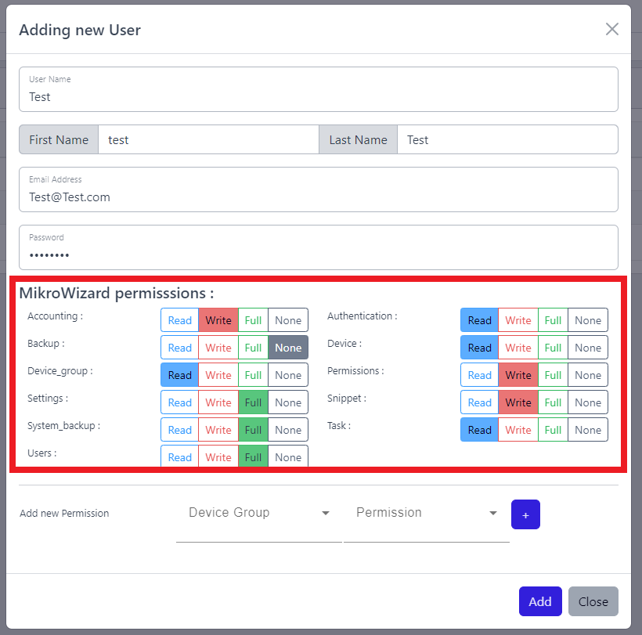Close the Adding new User dialog with X
Screen dimensions: 642x635
(611, 30)
